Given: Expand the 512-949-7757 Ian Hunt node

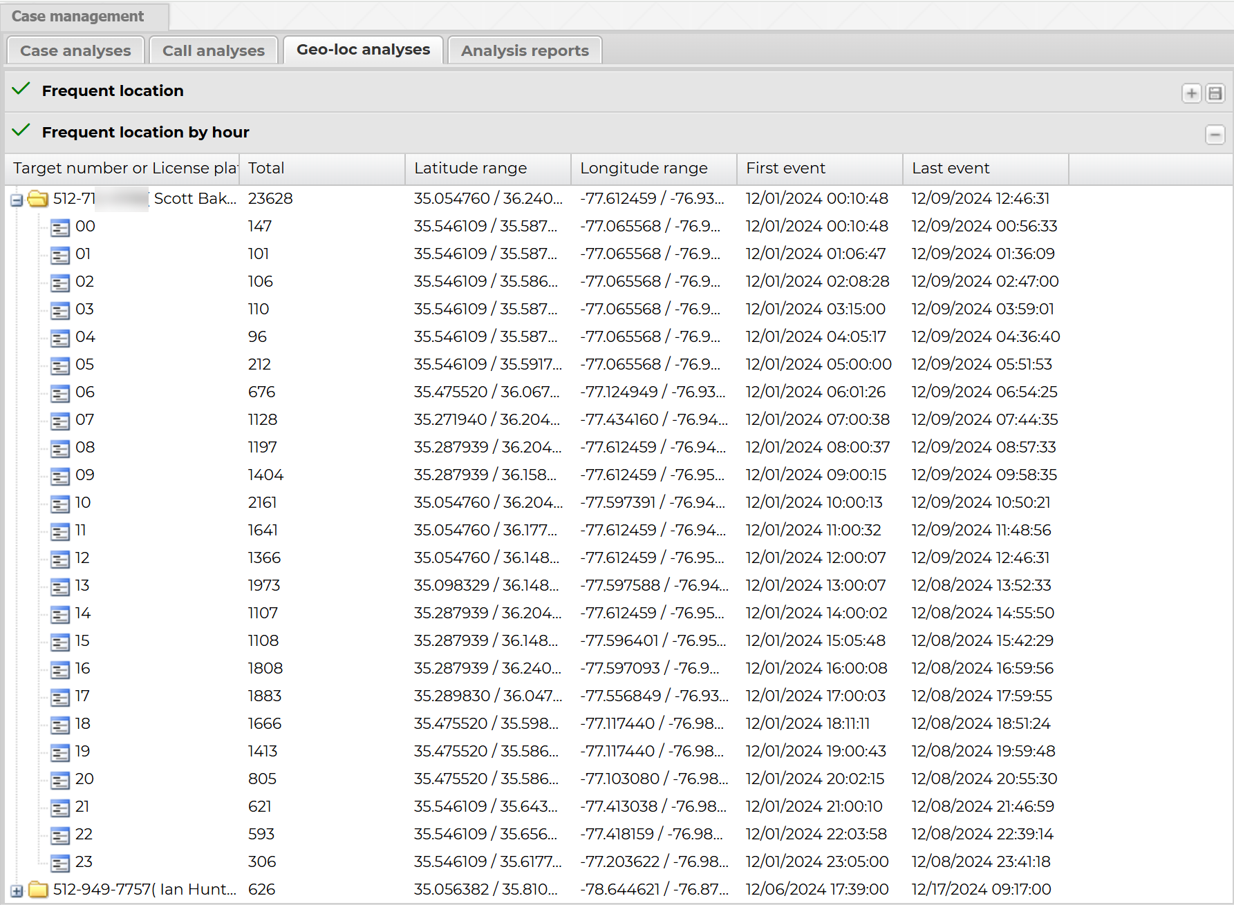Looking at the screenshot, I should [x=17, y=891].
